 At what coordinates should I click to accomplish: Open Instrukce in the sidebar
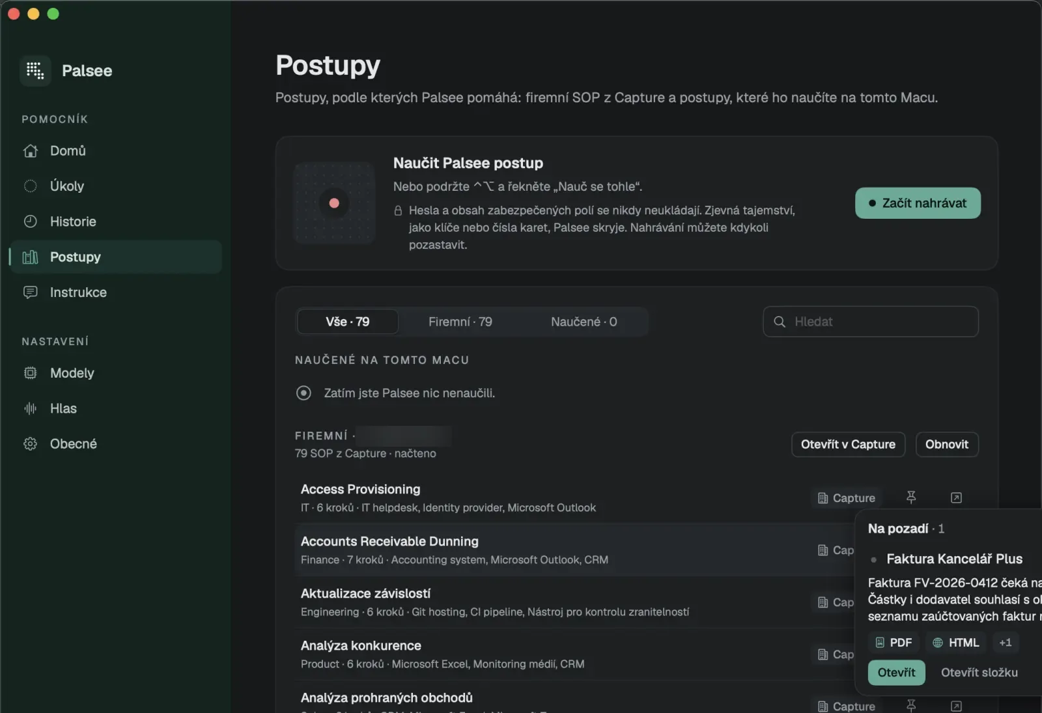tap(116, 292)
